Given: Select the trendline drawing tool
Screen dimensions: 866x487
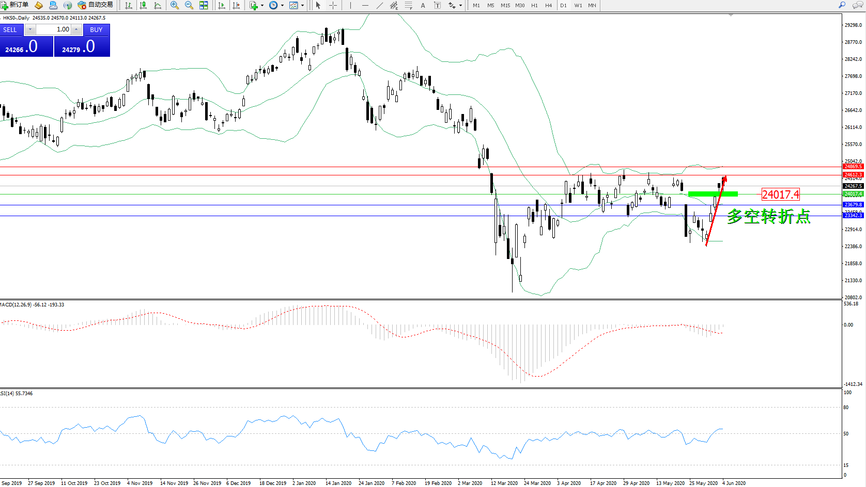Looking at the screenshot, I should tap(380, 5).
